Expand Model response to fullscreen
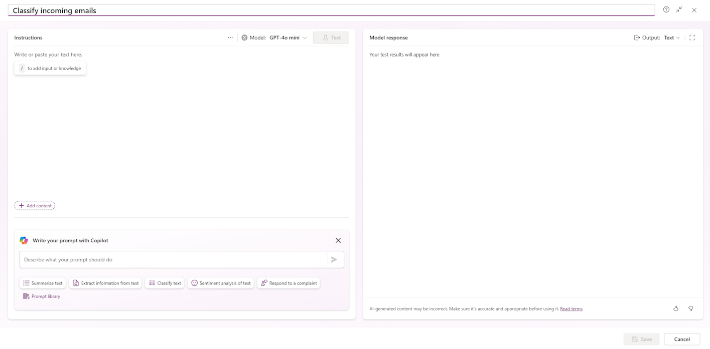This screenshot has height=349, width=710. click(692, 38)
